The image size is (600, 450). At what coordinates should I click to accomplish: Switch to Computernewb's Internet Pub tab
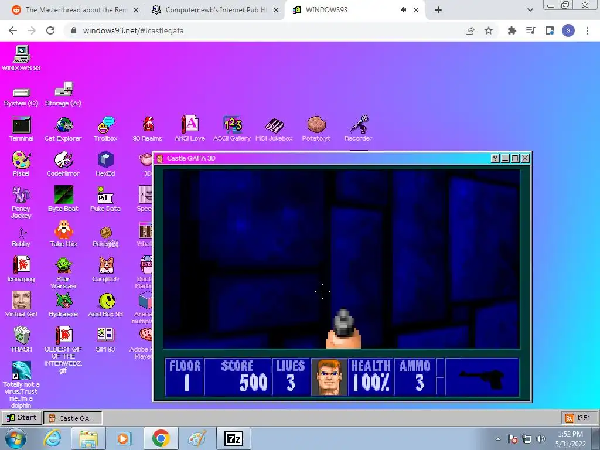[x=216, y=10]
